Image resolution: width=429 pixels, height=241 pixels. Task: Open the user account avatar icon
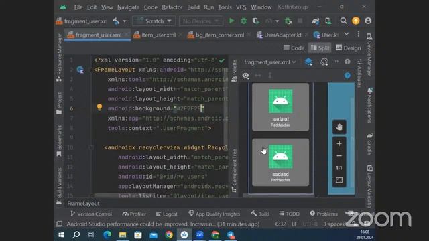[368, 21]
